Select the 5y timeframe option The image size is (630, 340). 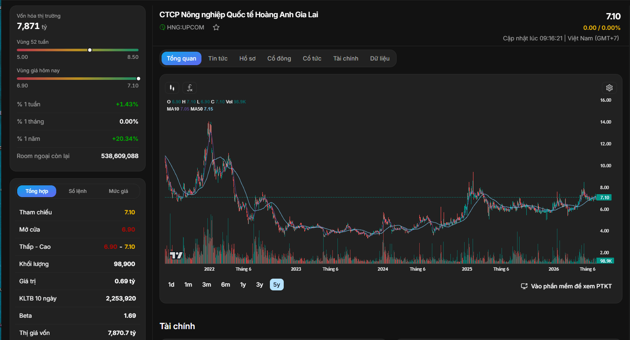click(x=277, y=285)
